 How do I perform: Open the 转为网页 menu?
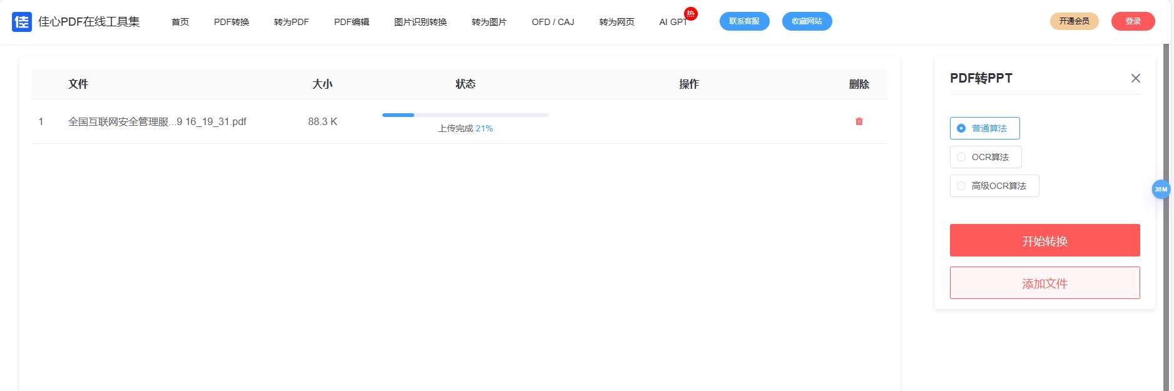tap(617, 22)
